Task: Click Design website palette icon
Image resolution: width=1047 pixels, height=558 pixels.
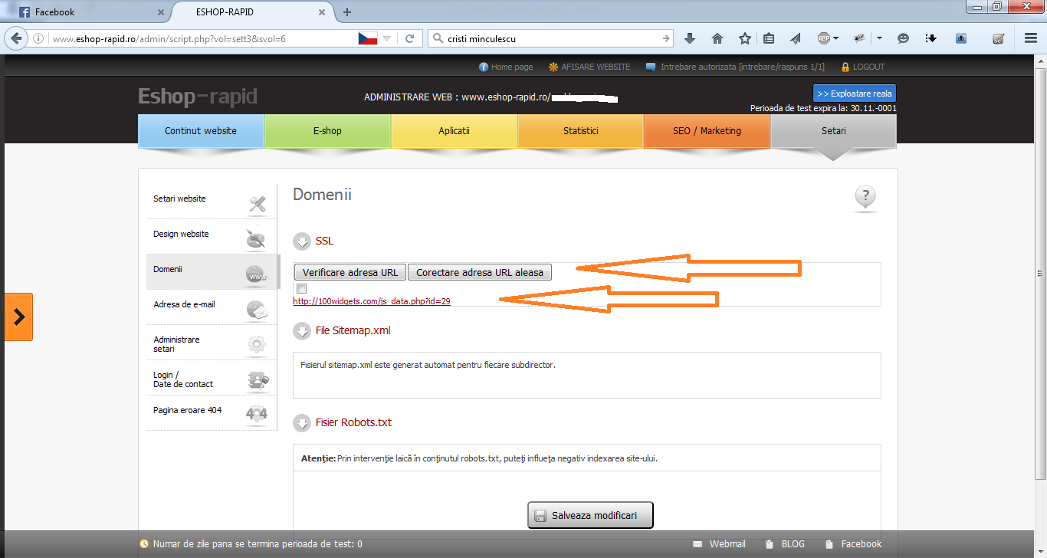Action: (x=256, y=239)
